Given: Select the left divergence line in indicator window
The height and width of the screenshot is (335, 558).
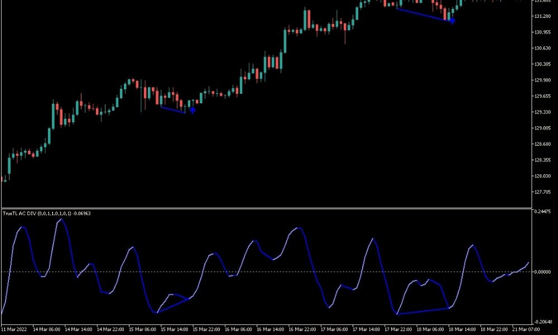Looking at the screenshot, I should point(174,305).
